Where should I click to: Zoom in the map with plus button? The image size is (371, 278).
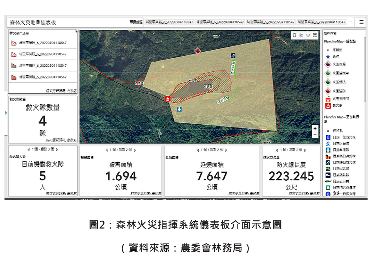tap(315, 128)
